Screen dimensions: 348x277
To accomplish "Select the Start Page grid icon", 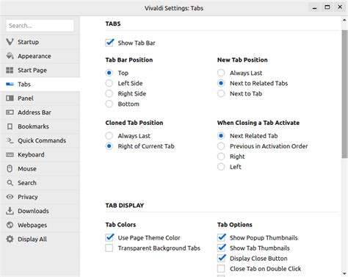I will (10, 70).
